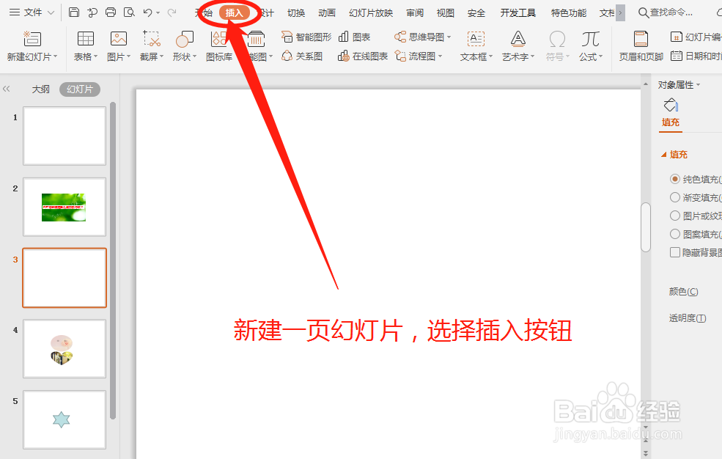722x459 pixels.
Task: Collapse slide panel with double chevron
Action: (x=6, y=89)
